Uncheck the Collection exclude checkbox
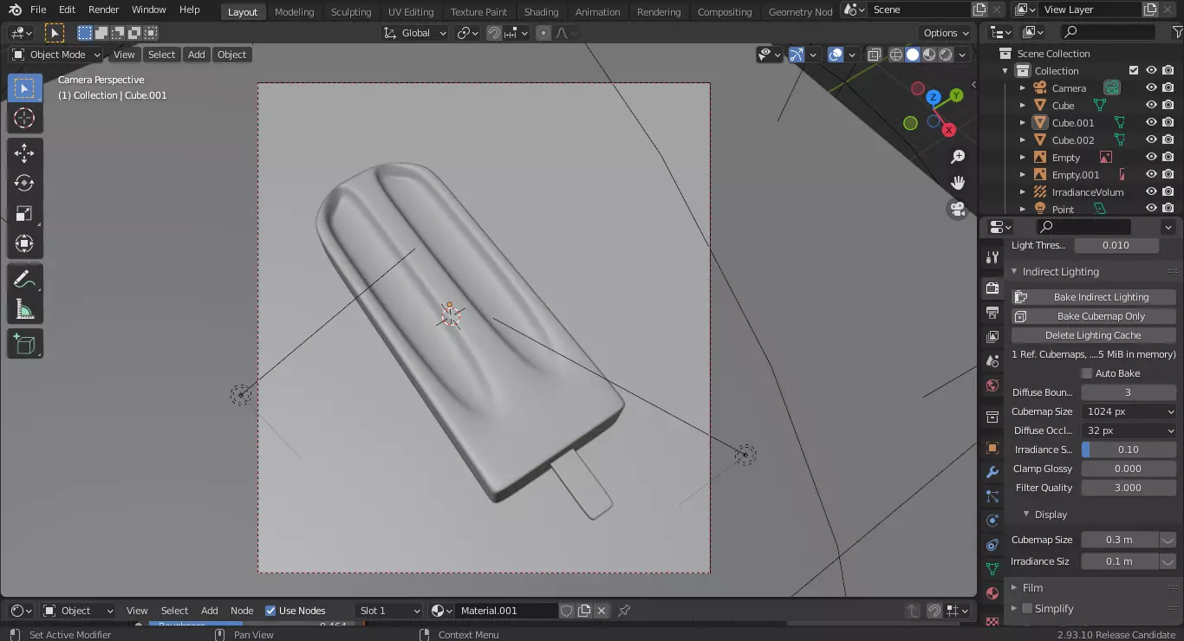The width and height of the screenshot is (1184, 641). click(1134, 70)
